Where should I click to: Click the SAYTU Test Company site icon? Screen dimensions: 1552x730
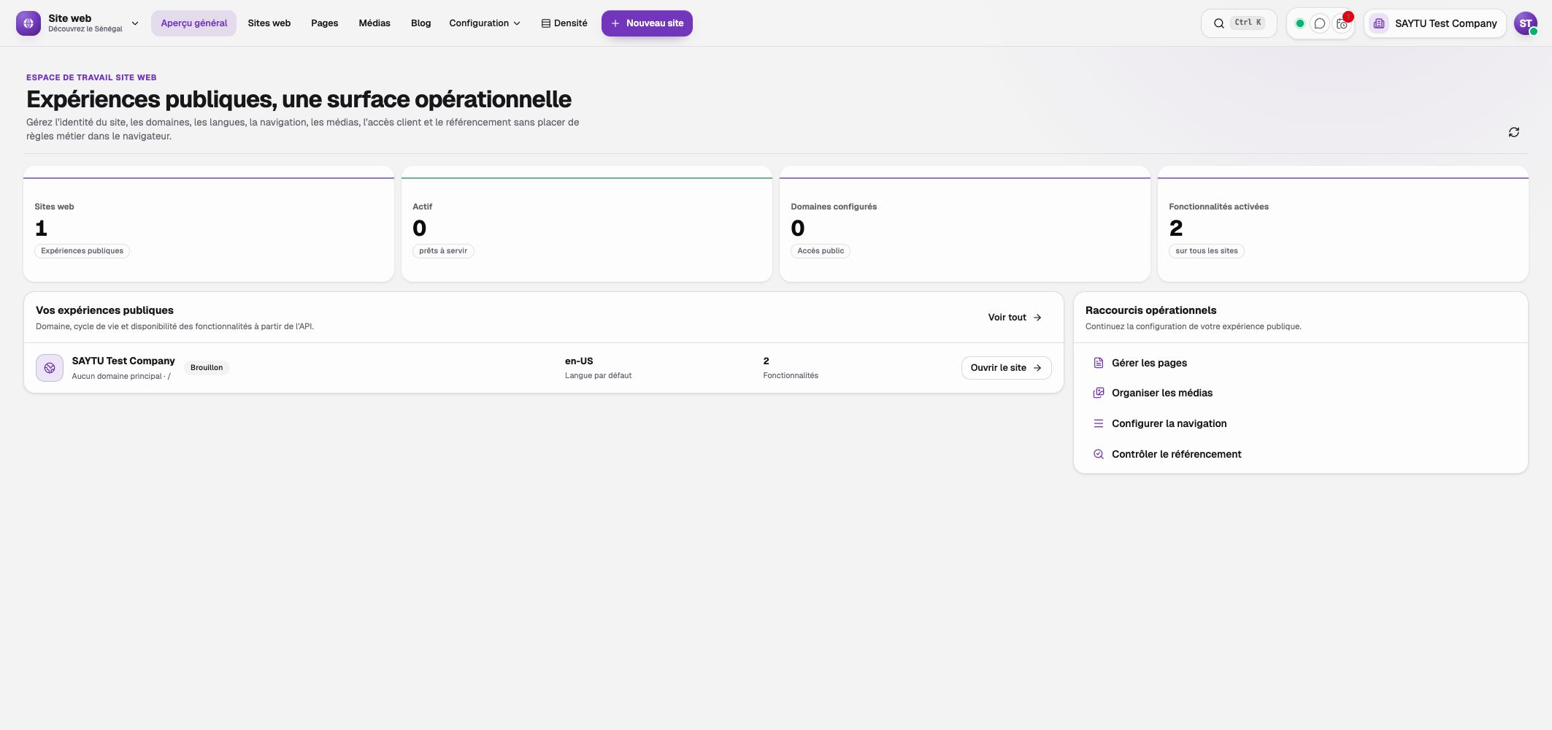pyautogui.click(x=50, y=368)
